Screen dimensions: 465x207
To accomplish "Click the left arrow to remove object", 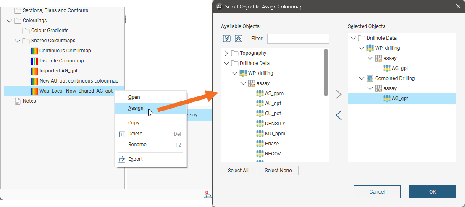I will 339,115.
